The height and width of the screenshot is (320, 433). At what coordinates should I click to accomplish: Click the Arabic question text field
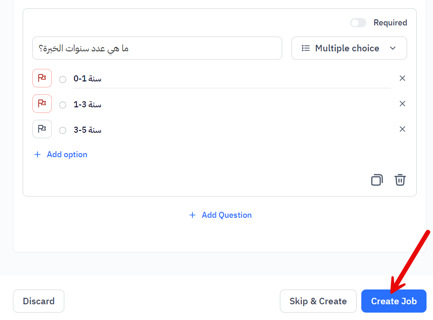(157, 48)
